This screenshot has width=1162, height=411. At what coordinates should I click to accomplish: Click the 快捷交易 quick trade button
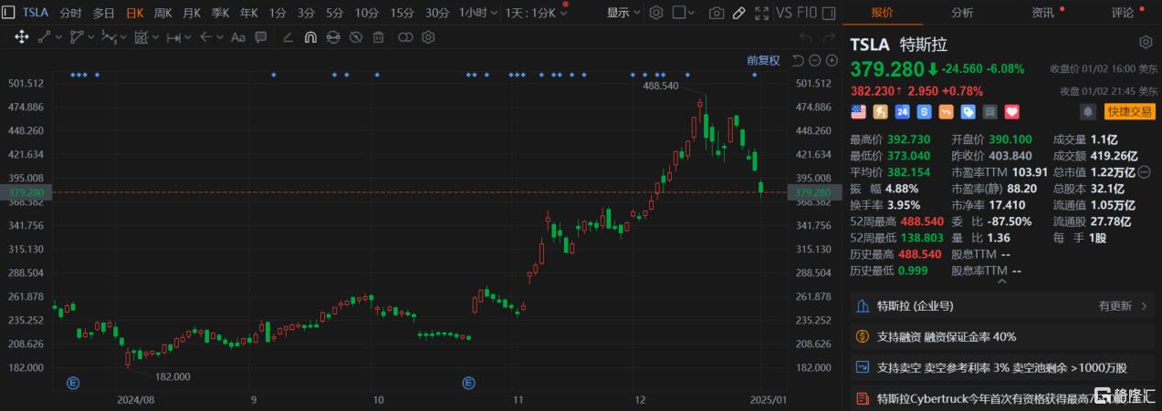(1129, 111)
